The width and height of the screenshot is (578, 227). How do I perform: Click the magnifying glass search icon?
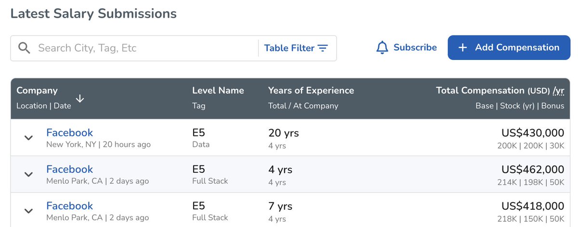coord(24,48)
